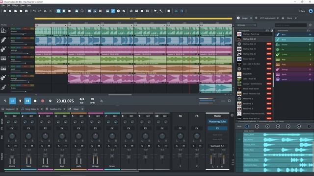Open the Surround 5.1 dropdown on master
The height and width of the screenshot is (176, 314).
pyautogui.click(x=217, y=146)
